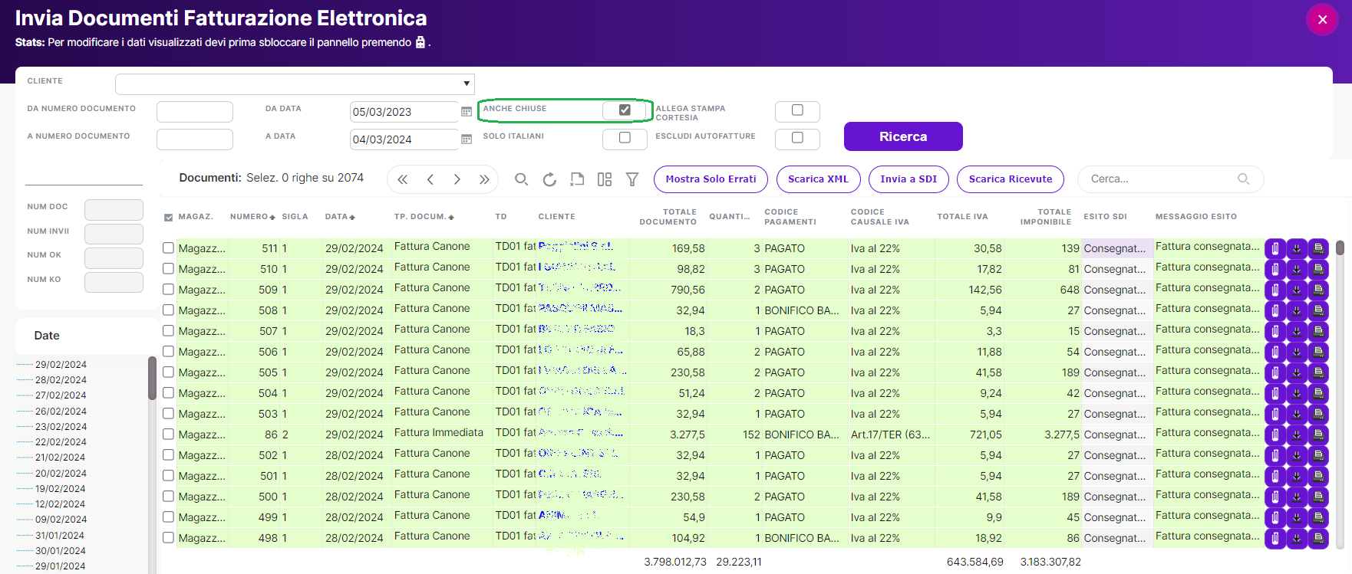
Task: Jump to the last page of documents
Action: pyautogui.click(x=484, y=179)
